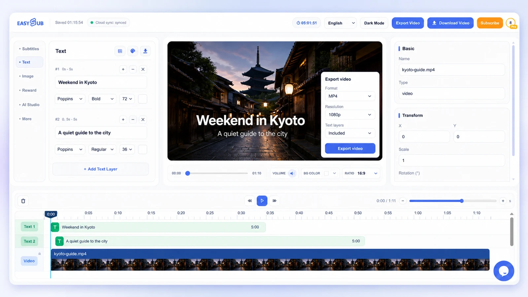This screenshot has height=297, width=528.
Task: Open AI Studio in sidebar
Action: tap(29, 105)
